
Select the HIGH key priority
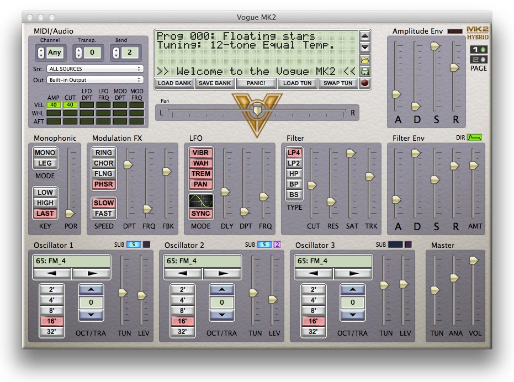(45, 203)
